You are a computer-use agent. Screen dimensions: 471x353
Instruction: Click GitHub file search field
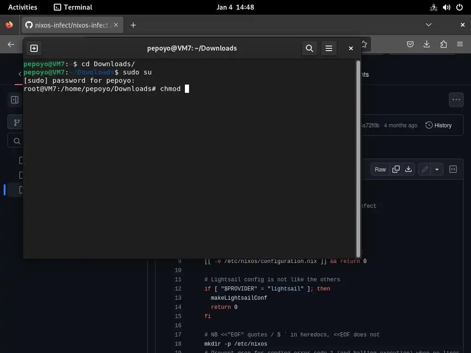click(x=16, y=141)
